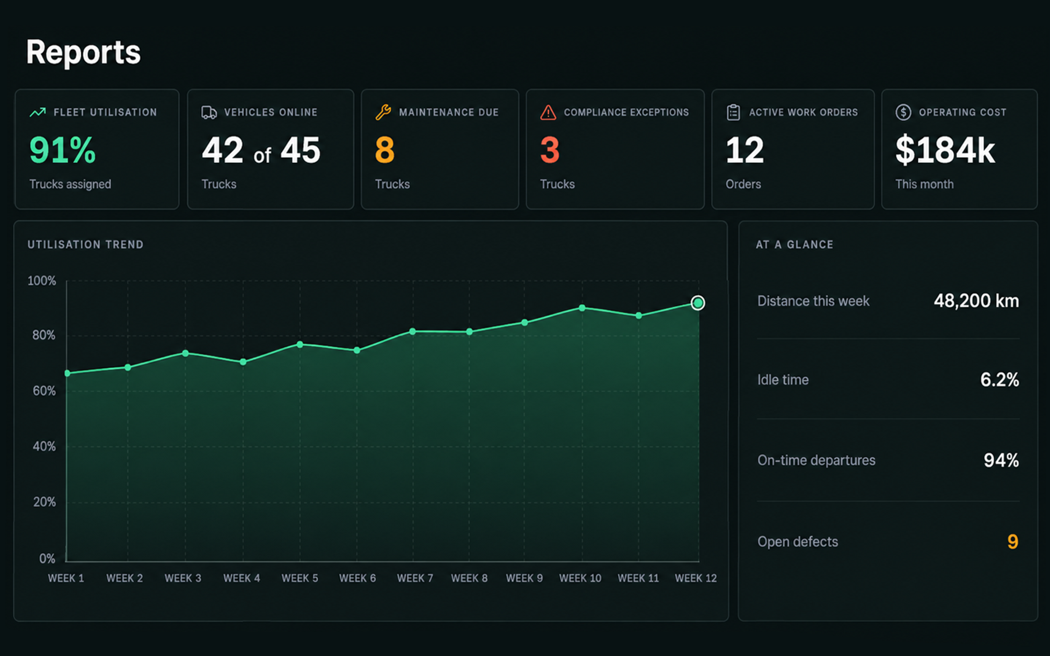Click the 'WEEK 12' axis label
This screenshot has height=656, width=1050.
pyautogui.click(x=696, y=578)
